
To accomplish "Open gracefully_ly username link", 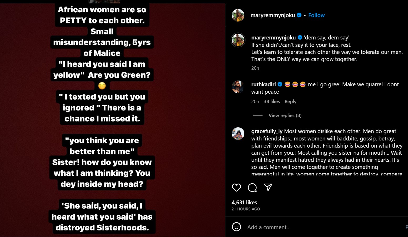I will click(267, 131).
